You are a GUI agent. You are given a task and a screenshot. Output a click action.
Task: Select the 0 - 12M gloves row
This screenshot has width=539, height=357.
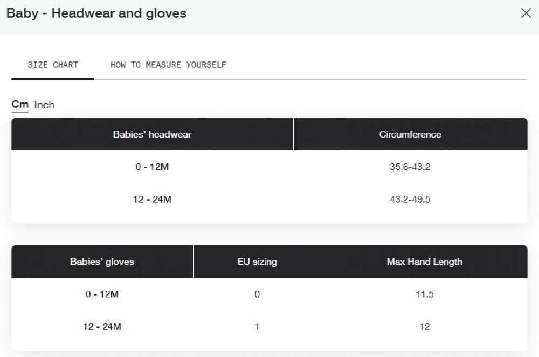269,294
